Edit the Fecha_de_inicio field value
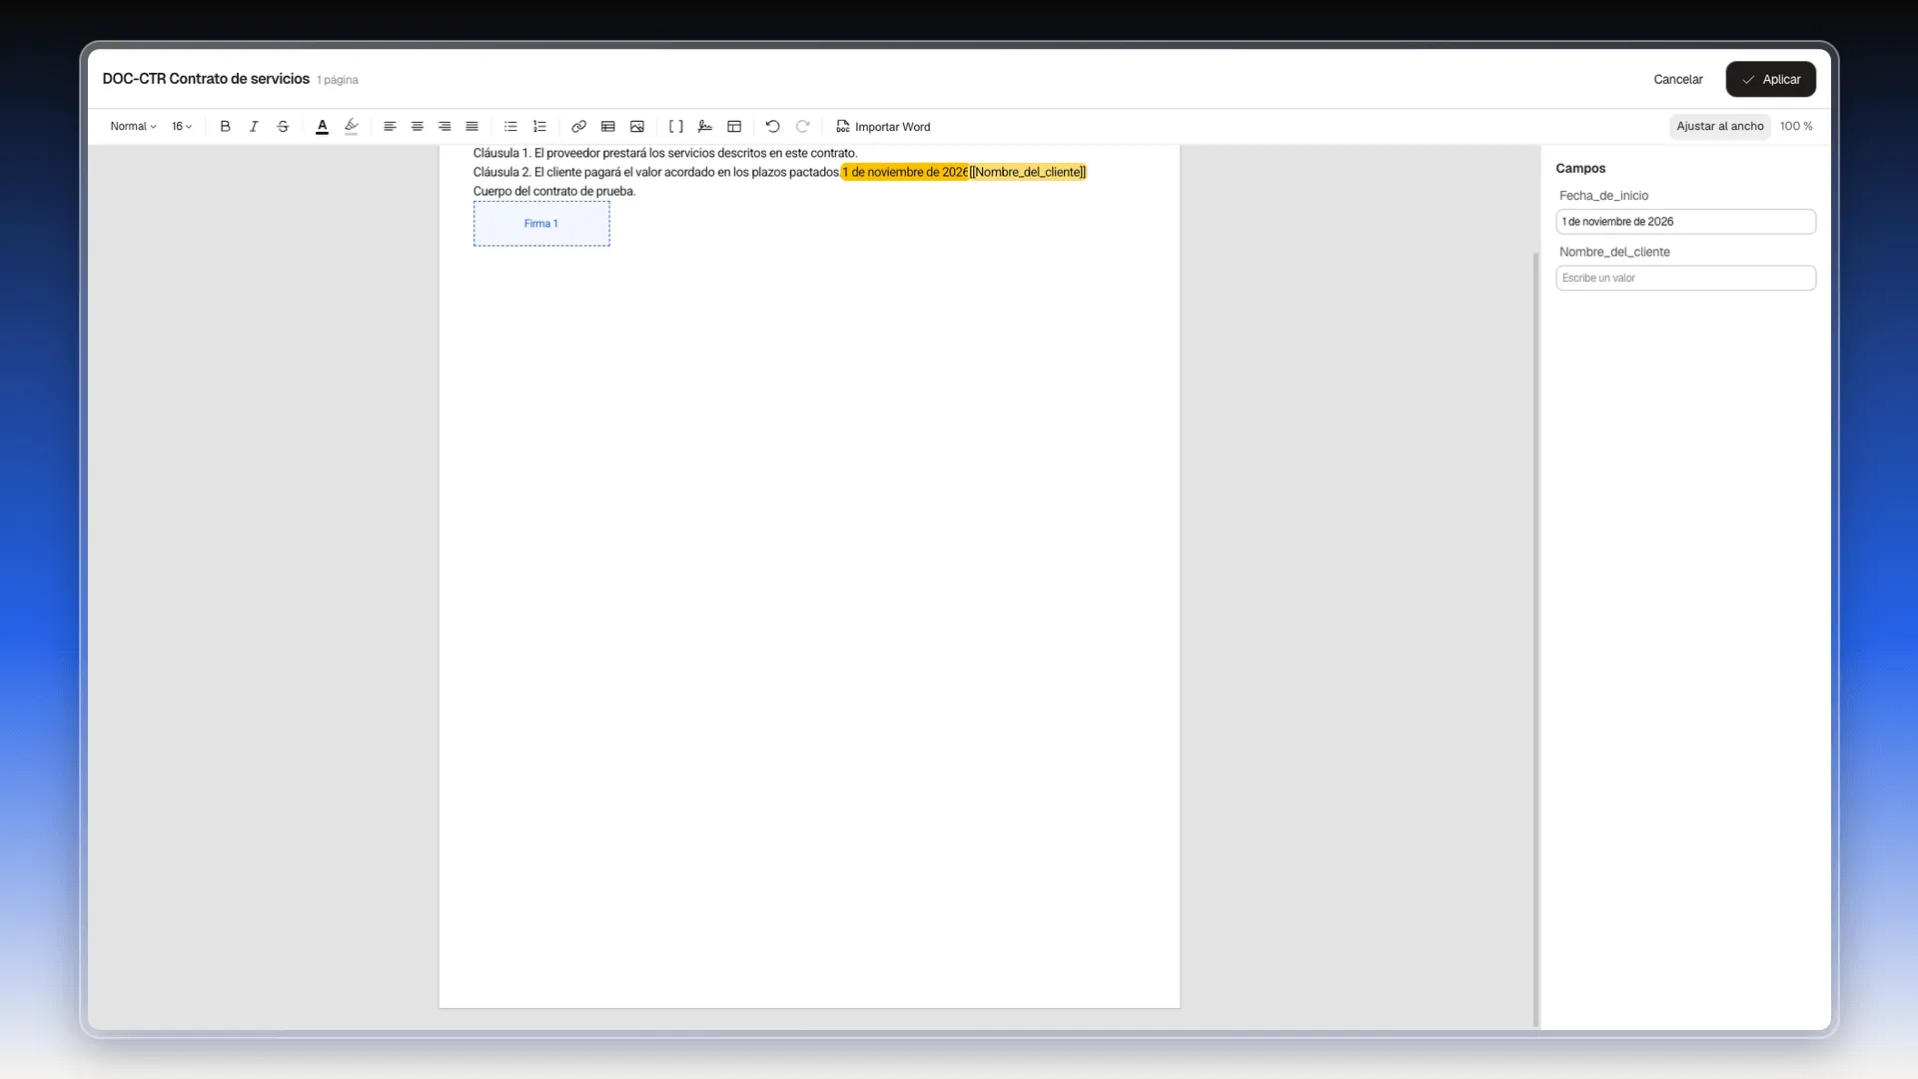 click(1685, 222)
